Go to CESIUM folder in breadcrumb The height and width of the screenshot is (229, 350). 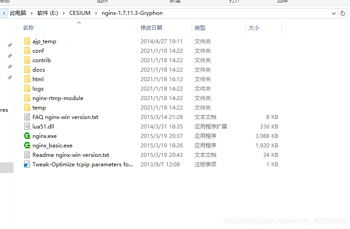(80, 13)
